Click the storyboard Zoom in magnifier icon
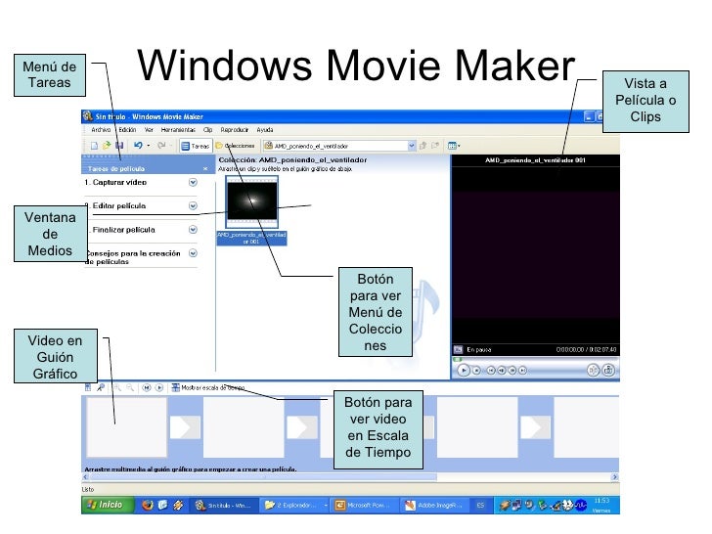Viewport: 712px width, 534px height. pos(117,387)
